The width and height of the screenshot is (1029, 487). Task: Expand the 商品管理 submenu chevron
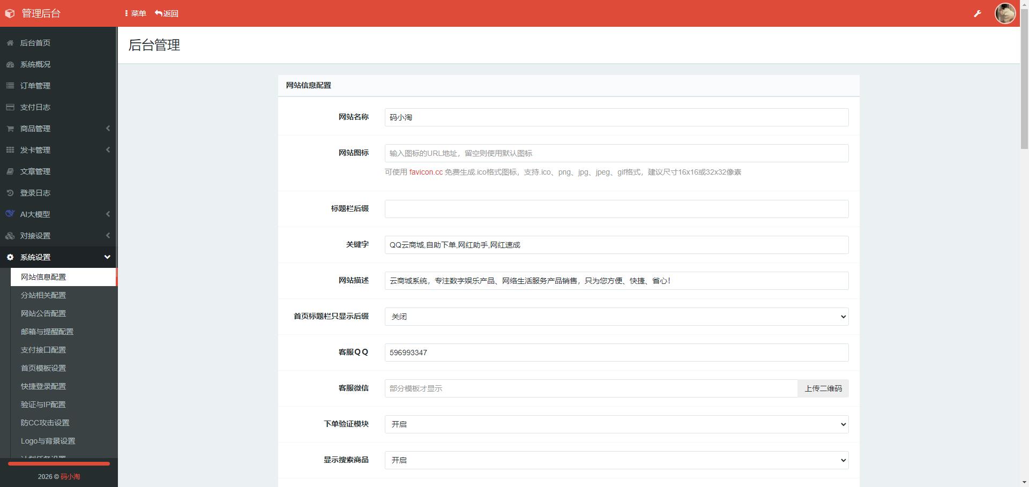click(x=107, y=129)
